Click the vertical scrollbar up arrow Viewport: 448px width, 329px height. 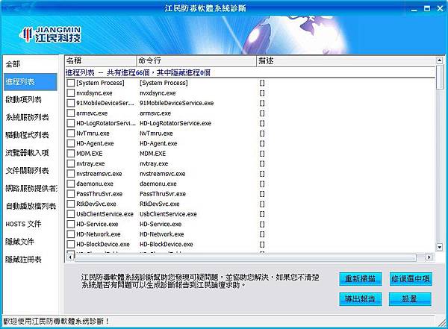440,60
